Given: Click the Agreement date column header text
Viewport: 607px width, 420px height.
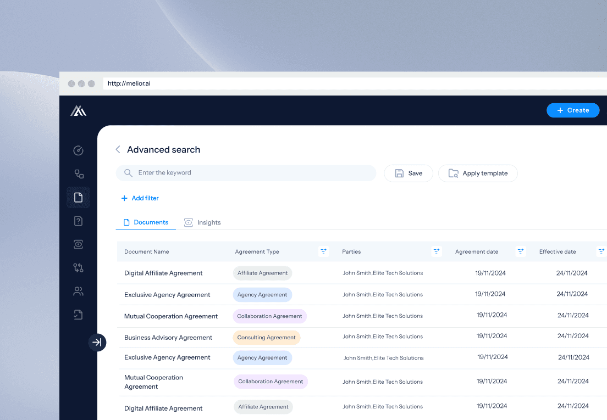Looking at the screenshot, I should tap(477, 251).
